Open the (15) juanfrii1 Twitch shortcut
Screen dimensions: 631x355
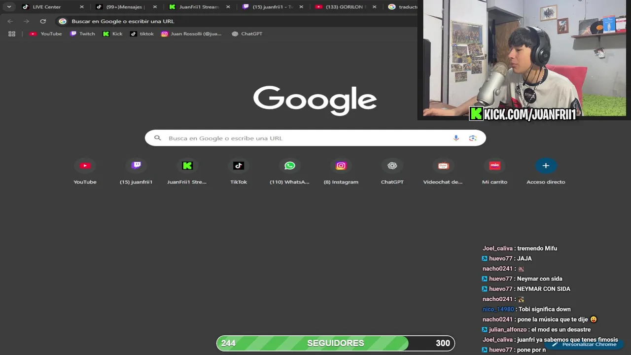coord(136,171)
